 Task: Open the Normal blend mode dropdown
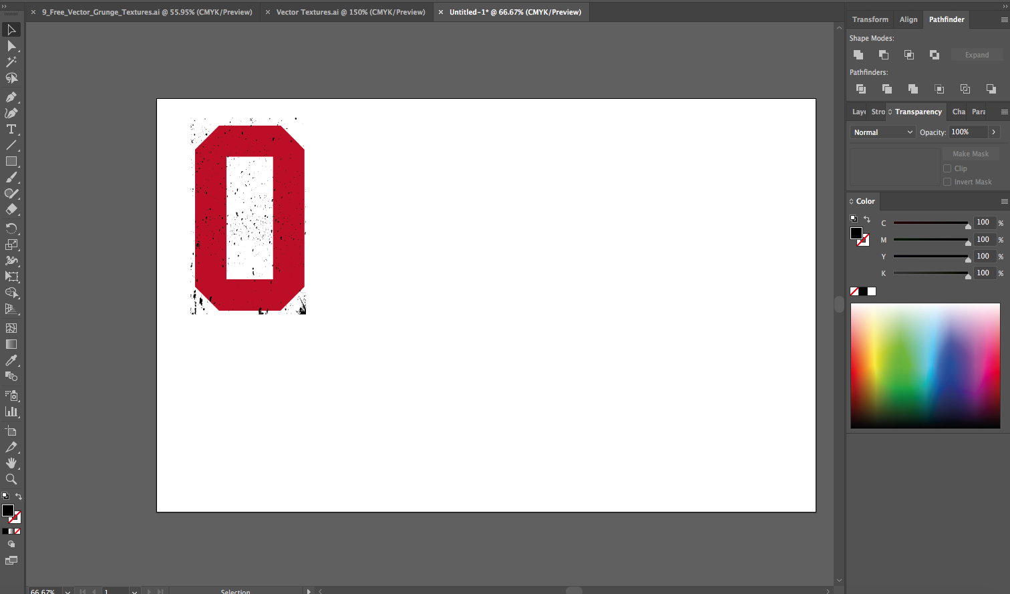(882, 132)
